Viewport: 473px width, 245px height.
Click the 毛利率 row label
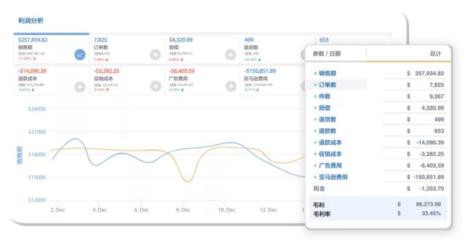coord(321,214)
